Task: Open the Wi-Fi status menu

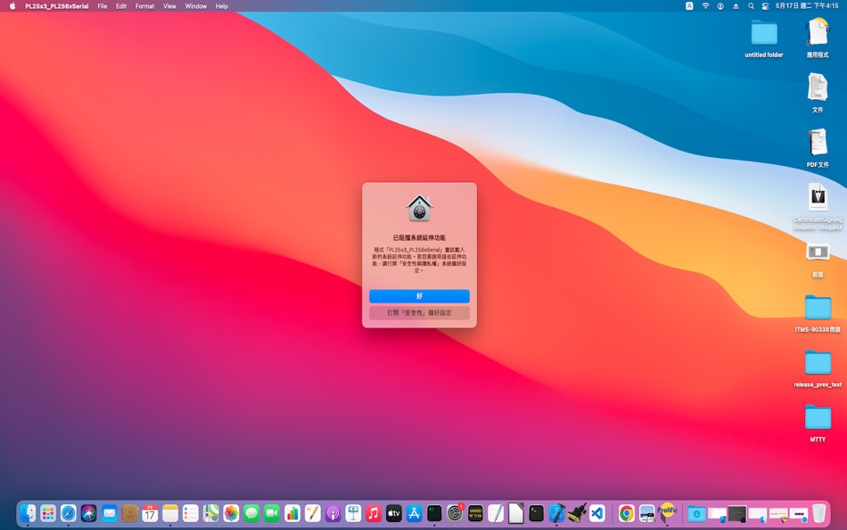Action: tap(705, 6)
